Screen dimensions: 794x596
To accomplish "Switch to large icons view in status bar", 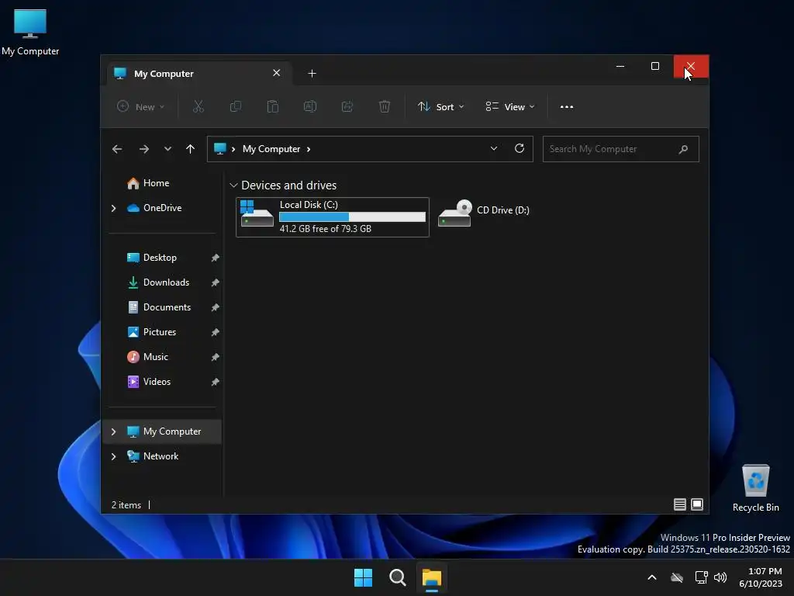I will click(x=697, y=504).
